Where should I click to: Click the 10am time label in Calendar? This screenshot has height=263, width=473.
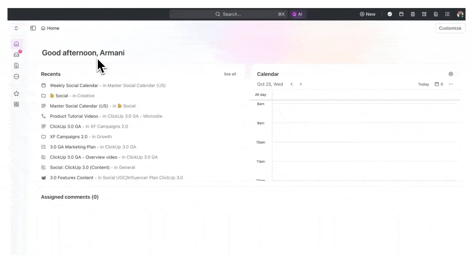[x=261, y=142]
